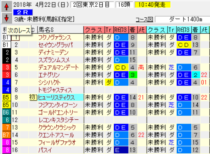Click the B6 frame cell for horse 11

coord(6,112)
